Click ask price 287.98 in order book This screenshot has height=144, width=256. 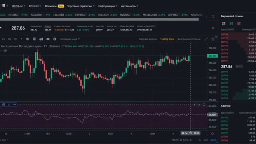pyautogui.click(x=224, y=34)
